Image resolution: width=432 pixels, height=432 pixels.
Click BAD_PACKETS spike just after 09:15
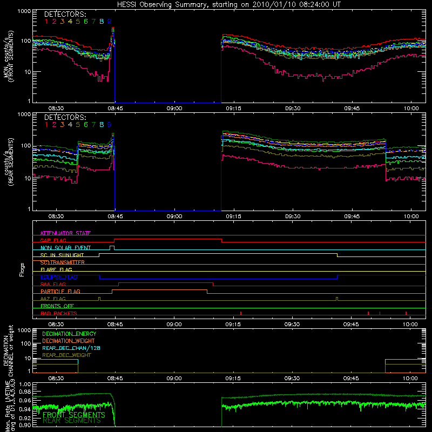point(241,313)
